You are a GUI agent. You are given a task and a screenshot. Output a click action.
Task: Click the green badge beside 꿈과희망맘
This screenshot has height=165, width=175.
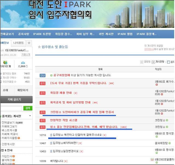tap(170, 143)
